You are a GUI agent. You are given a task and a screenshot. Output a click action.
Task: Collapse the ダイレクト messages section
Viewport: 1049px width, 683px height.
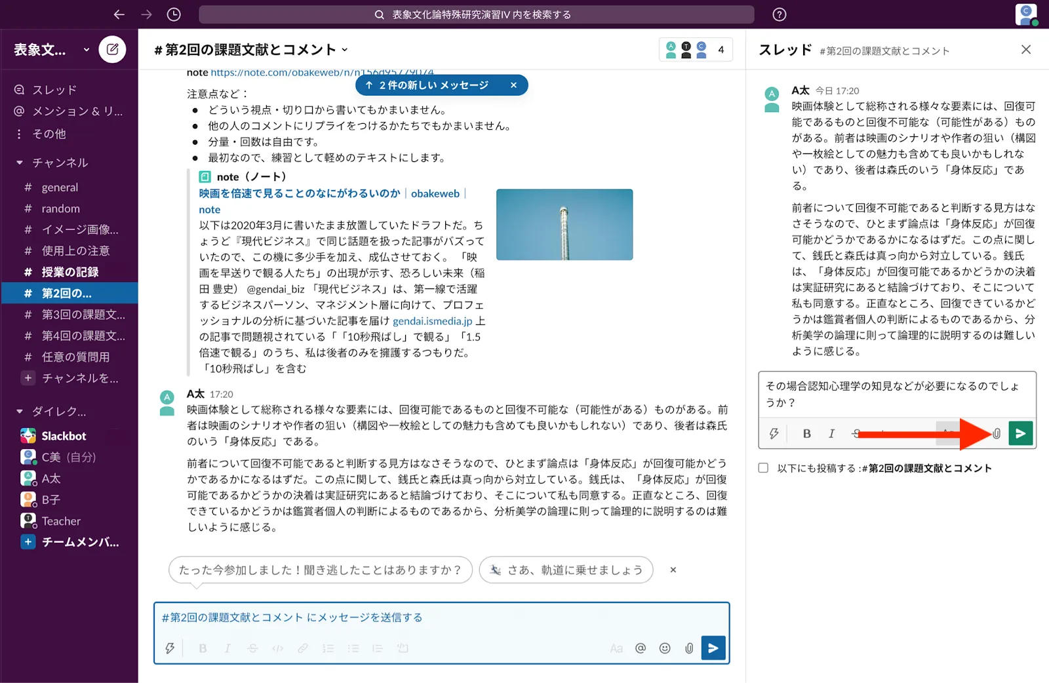pos(20,412)
